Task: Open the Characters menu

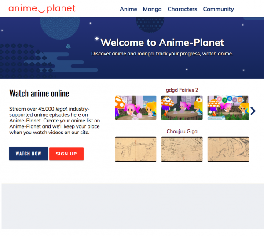Action: [182, 9]
